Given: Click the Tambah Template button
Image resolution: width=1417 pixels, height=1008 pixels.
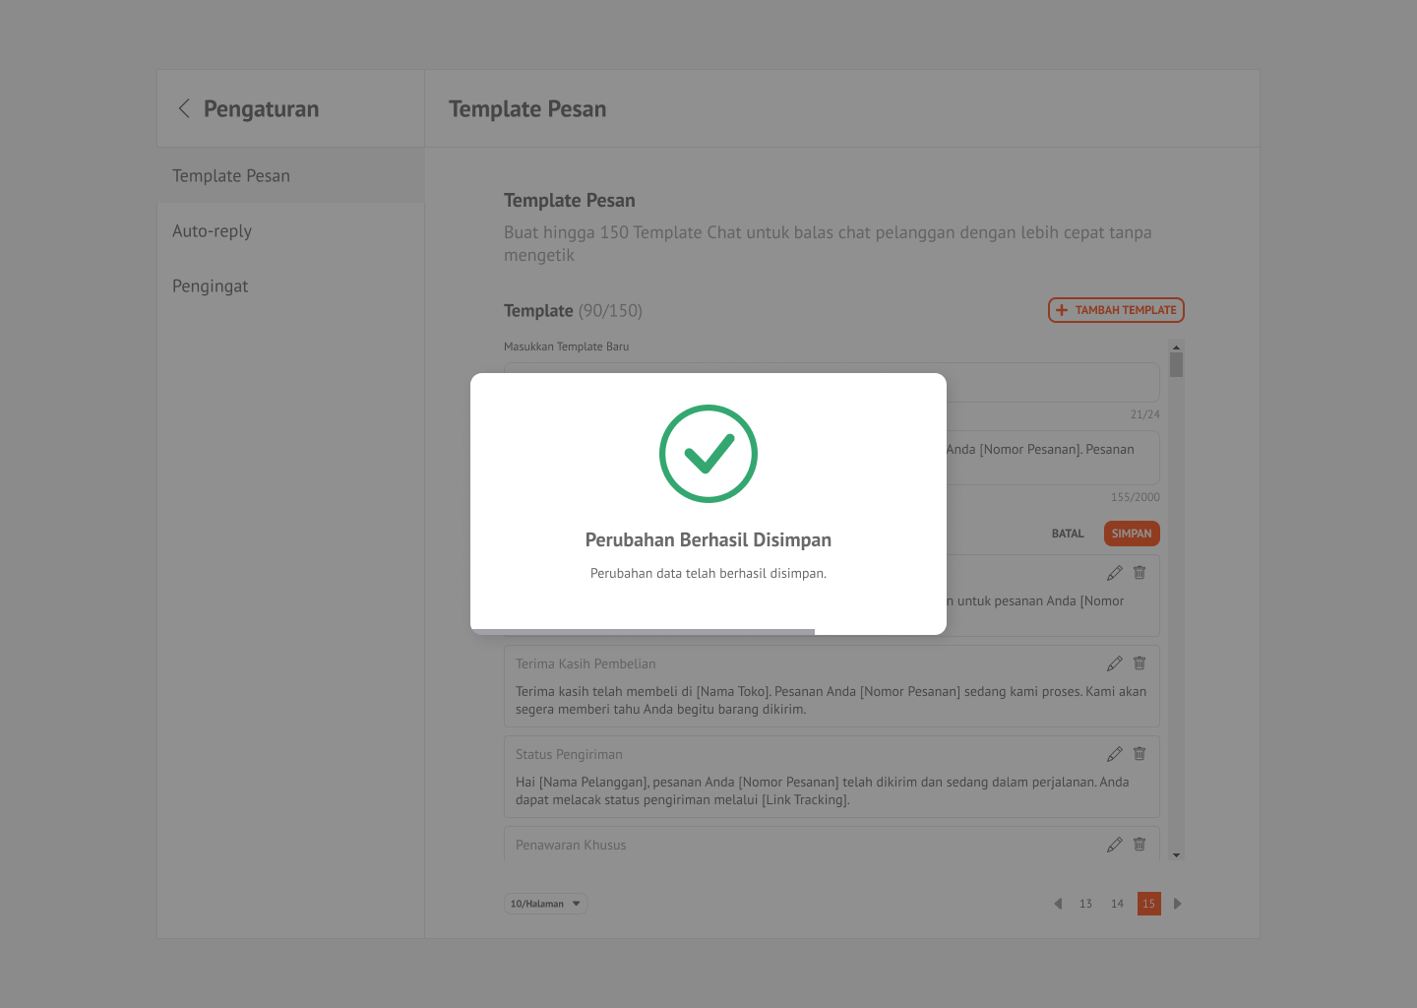Looking at the screenshot, I should coord(1116,310).
